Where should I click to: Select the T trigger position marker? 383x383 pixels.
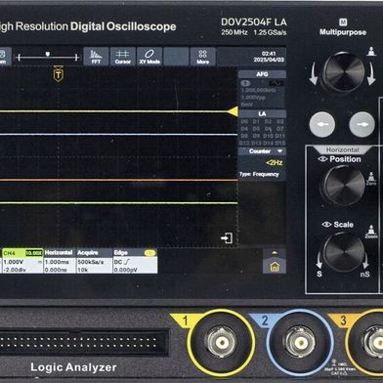coord(59,73)
